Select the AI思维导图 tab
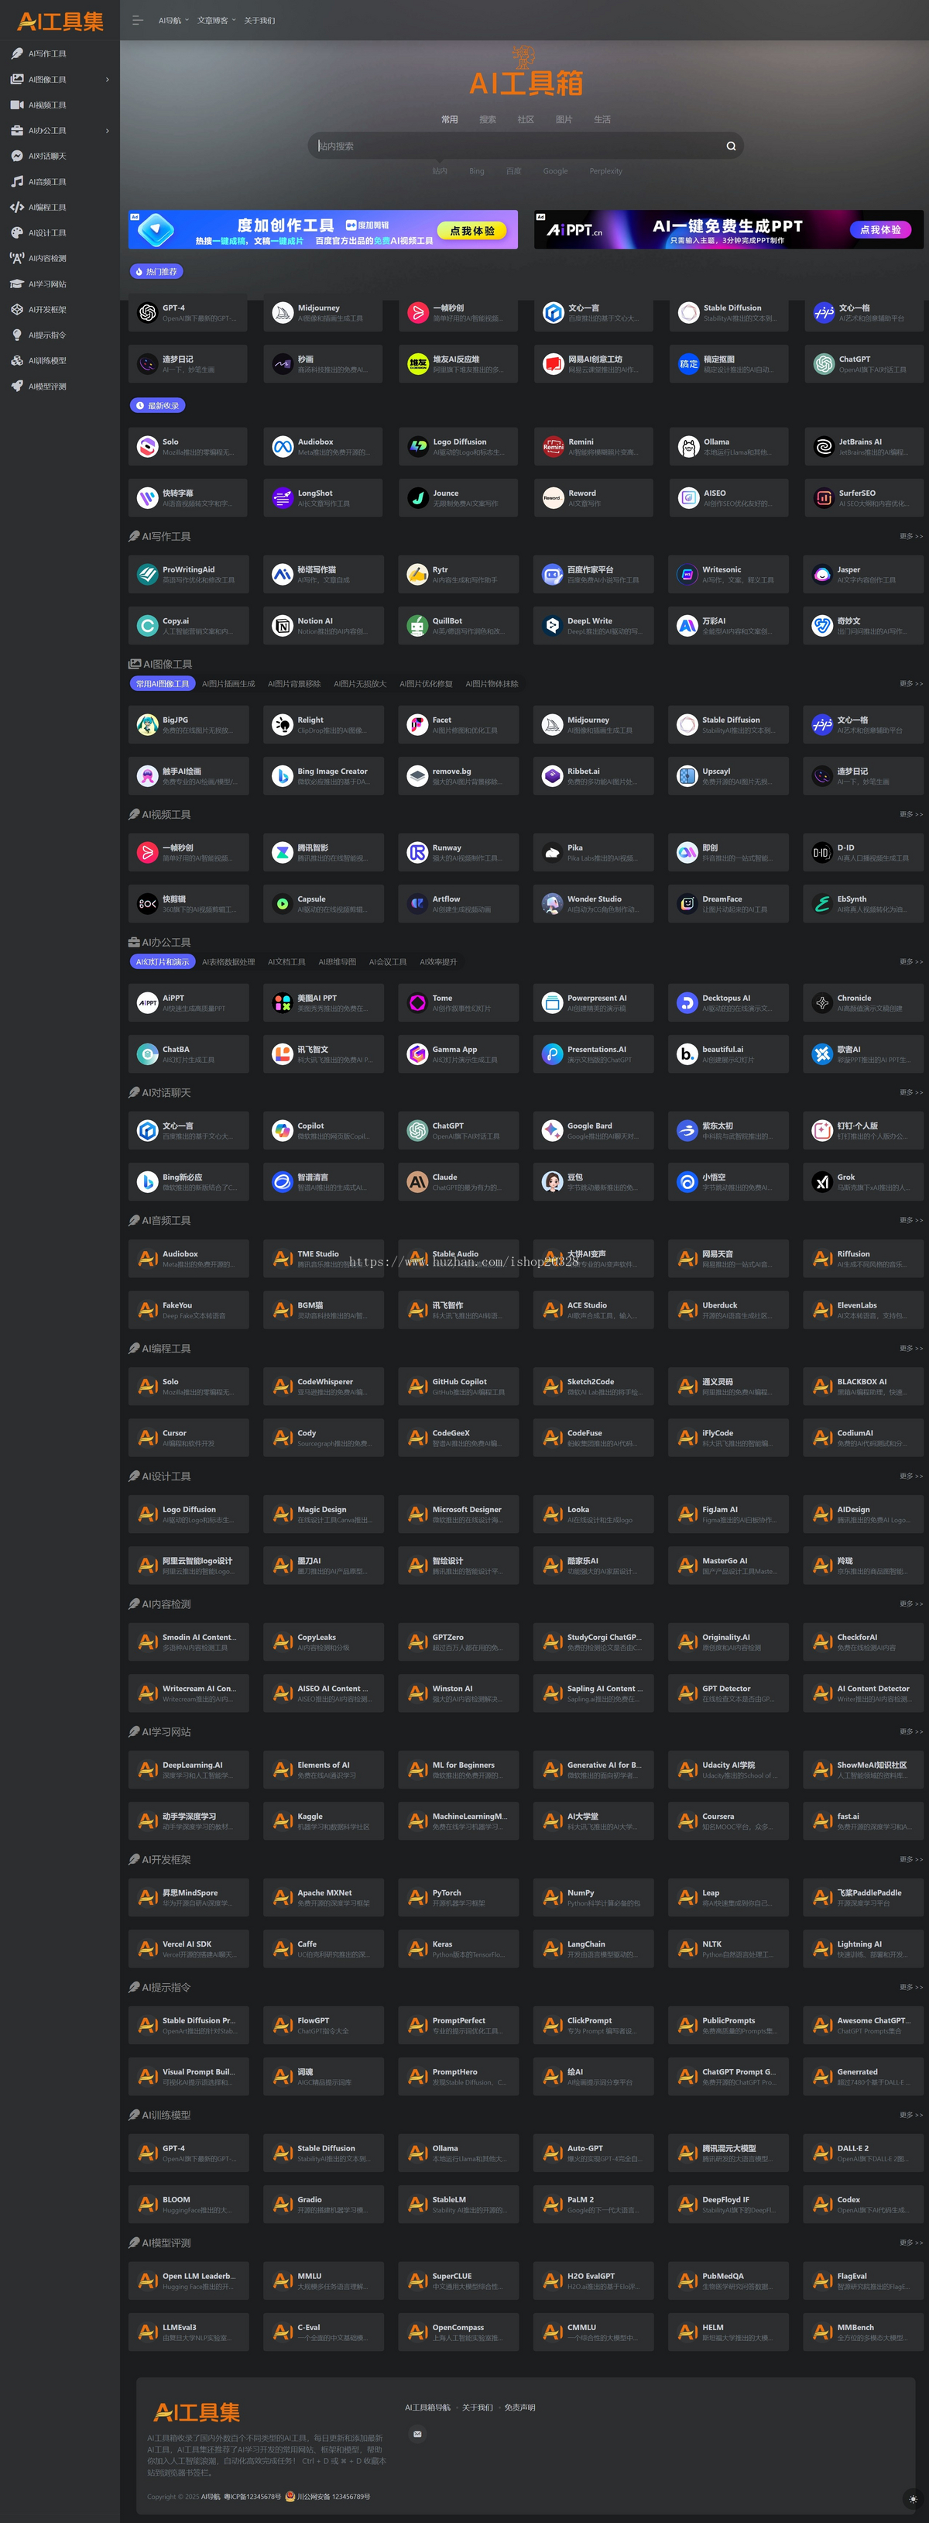This screenshot has height=2523, width=929. click(338, 962)
